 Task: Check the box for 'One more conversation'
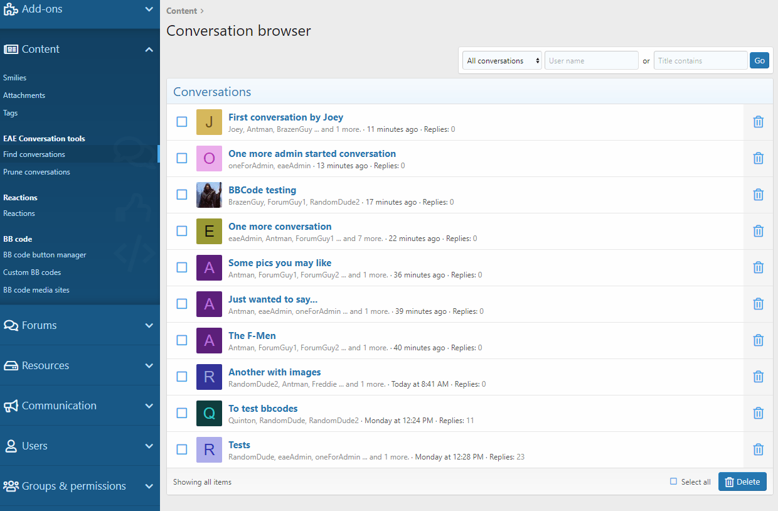tap(182, 231)
